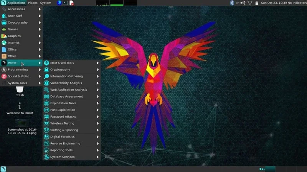This screenshot has width=307, height=172.
Task: Open the Programming menu category
Action: click(21, 70)
